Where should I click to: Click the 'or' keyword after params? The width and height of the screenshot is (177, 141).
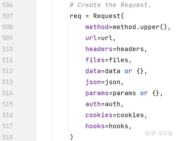pyautogui.click(x=144, y=93)
